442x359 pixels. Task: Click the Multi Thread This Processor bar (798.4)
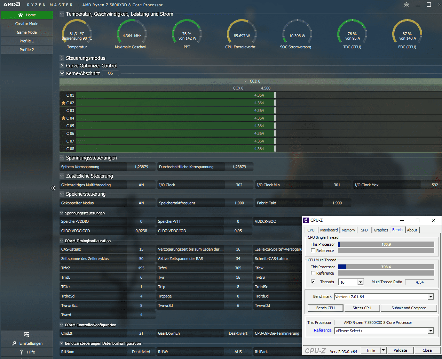click(x=386, y=267)
